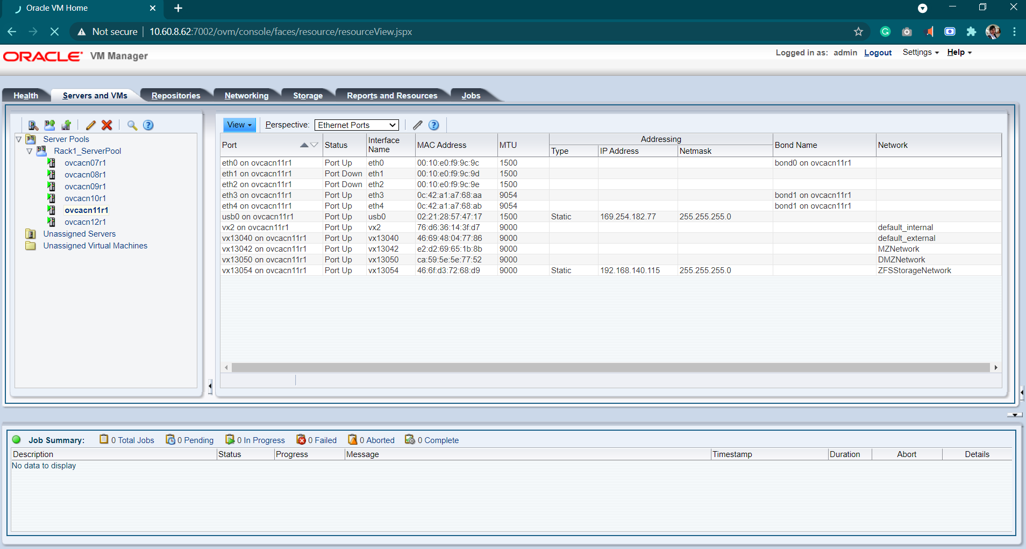Image resolution: width=1026 pixels, height=549 pixels.
Task: Switch to the Storage tab
Action: coord(308,96)
